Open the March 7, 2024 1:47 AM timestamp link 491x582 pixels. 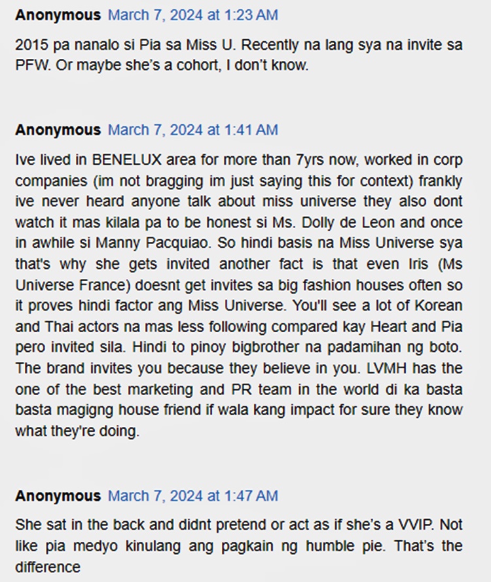192,496
